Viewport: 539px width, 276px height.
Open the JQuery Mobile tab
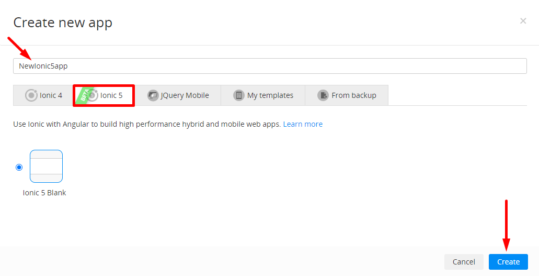click(x=178, y=95)
